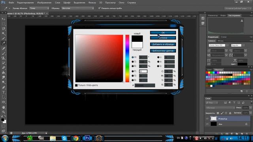
Task: Select the L lightness radio button
Action: pyautogui.click(x=158, y=57)
